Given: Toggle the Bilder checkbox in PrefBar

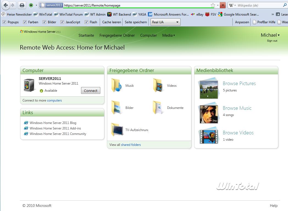Looking at the screenshot, I should point(44,22).
